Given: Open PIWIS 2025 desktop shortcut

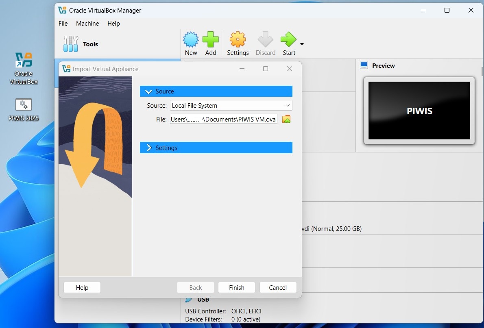Looking at the screenshot, I should coord(24,110).
